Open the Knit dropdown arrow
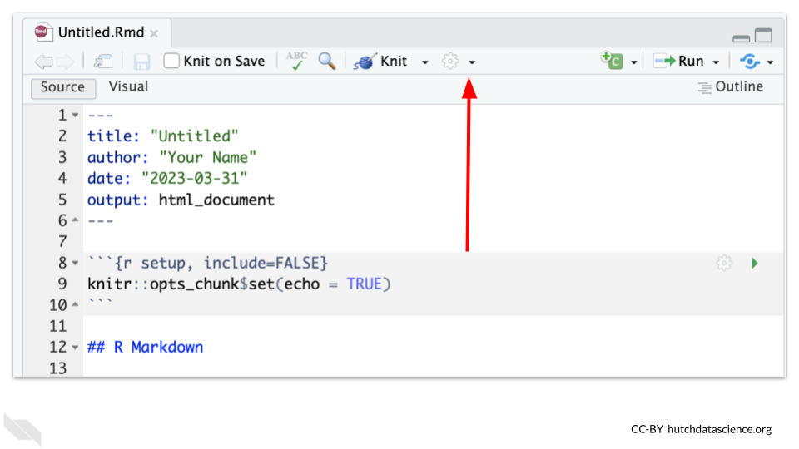 coord(425,62)
